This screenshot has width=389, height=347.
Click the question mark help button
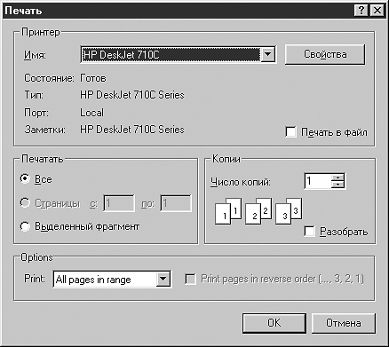pos(361,11)
